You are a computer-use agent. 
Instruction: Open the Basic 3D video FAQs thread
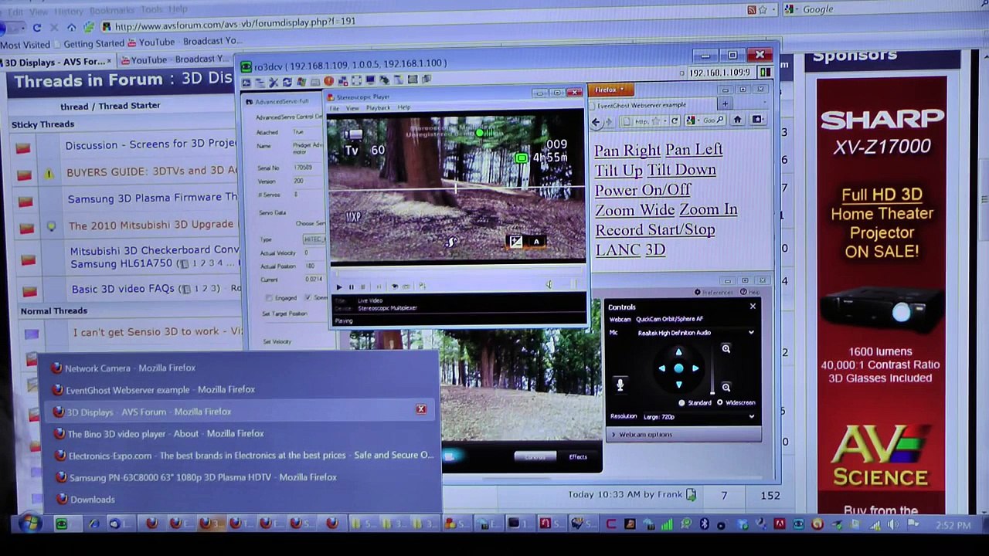123,290
